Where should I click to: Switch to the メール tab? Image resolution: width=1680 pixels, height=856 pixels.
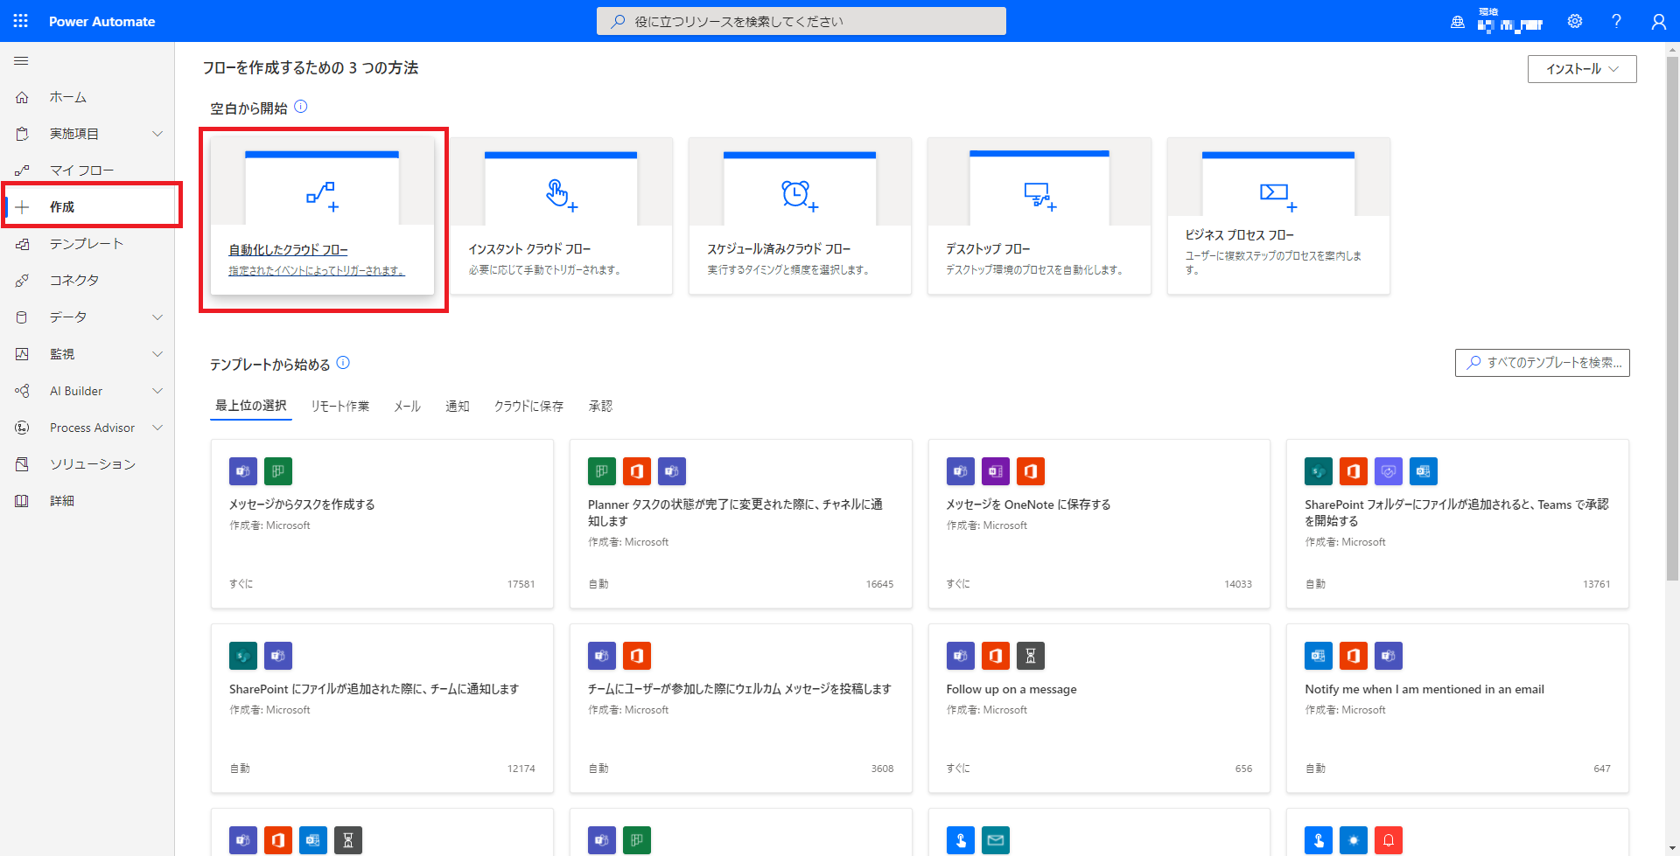point(407,407)
